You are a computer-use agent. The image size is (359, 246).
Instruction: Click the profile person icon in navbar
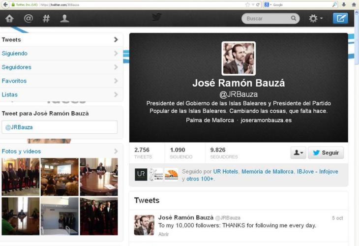(x=64, y=19)
